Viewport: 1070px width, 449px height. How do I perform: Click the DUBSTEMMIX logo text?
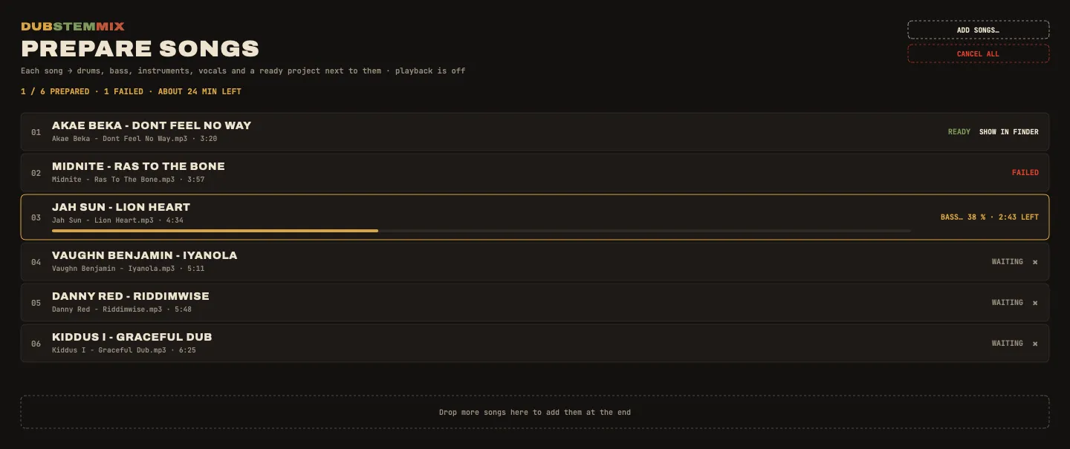pyautogui.click(x=73, y=27)
